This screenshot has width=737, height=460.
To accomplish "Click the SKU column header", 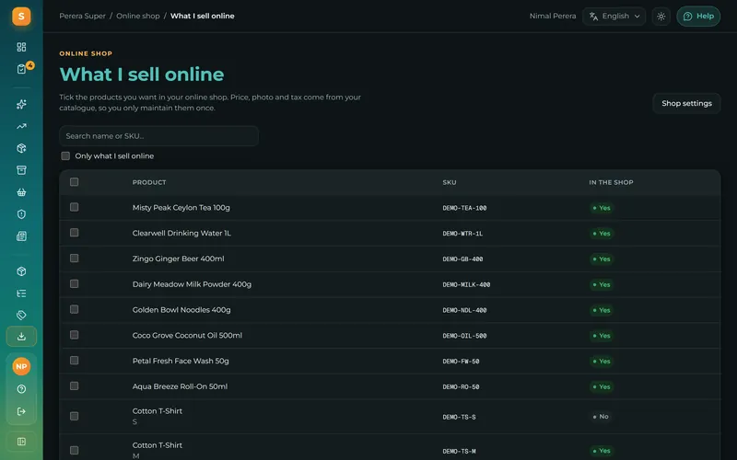I will click(x=450, y=182).
